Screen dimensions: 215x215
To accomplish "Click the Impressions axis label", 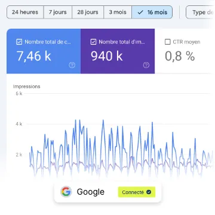I will pyautogui.click(x=27, y=87).
